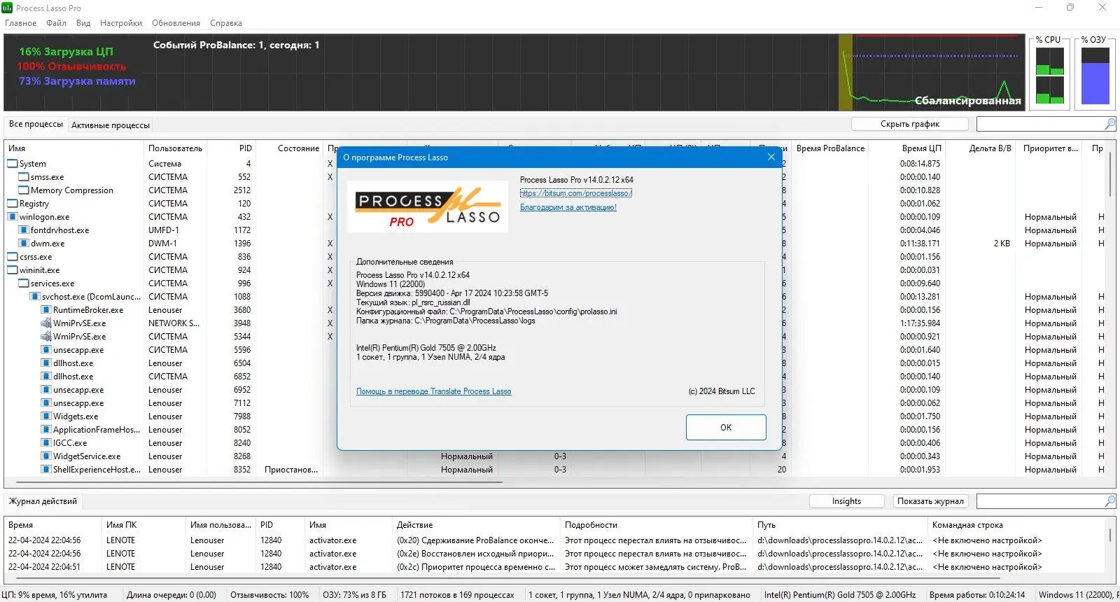Click the fontdrvhost.exe process icon

(x=24, y=230)
